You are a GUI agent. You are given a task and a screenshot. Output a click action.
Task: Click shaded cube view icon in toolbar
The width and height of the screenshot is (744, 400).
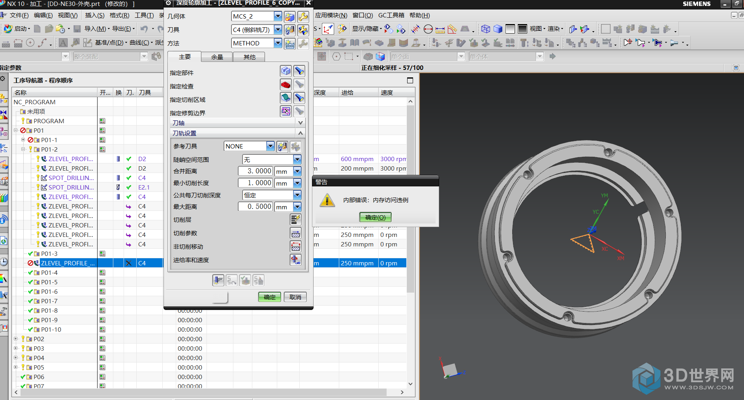click(x=498, y=29)
